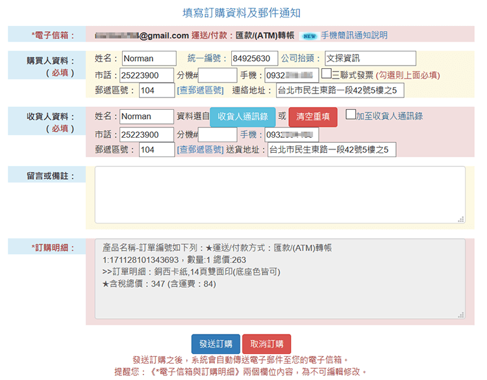Viewport: 487px width, 380px height.
Task: Check 加至收貨人通訊錄 checkbox
Action: (351, 115)
